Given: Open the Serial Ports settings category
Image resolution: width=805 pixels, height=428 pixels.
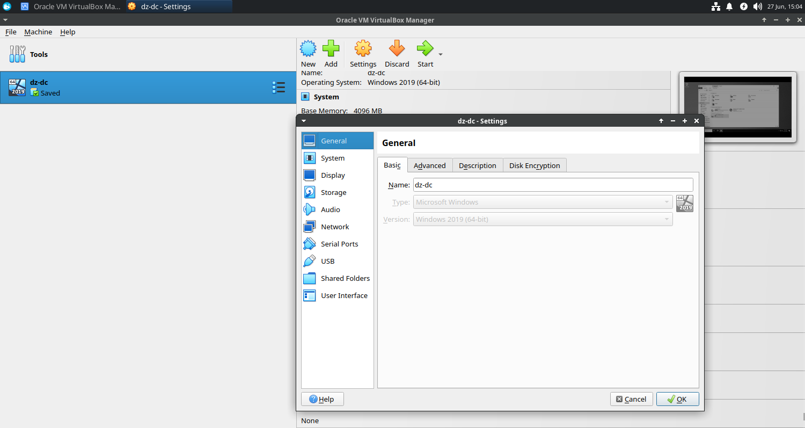Looking at the screenshot, I should [338, 244].
